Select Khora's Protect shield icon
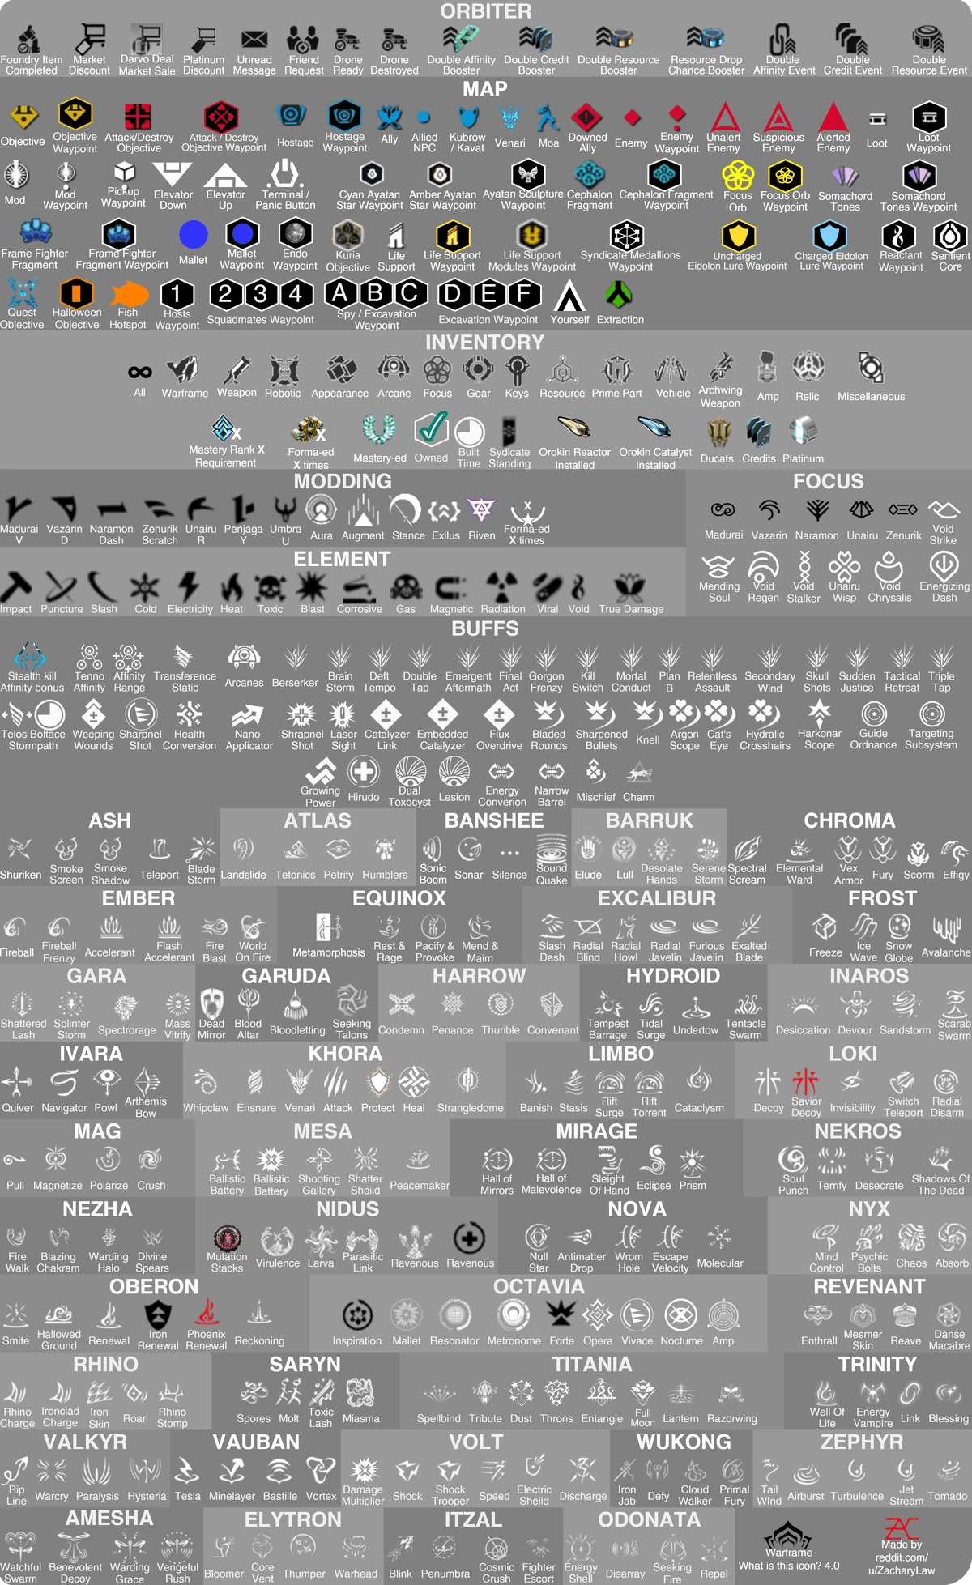Viewport: 972px width, 1585px height. click(x=377, y=1082)
